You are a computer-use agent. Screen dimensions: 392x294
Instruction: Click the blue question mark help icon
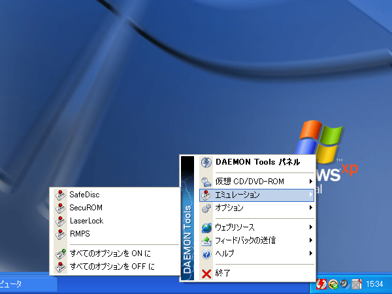206,254
